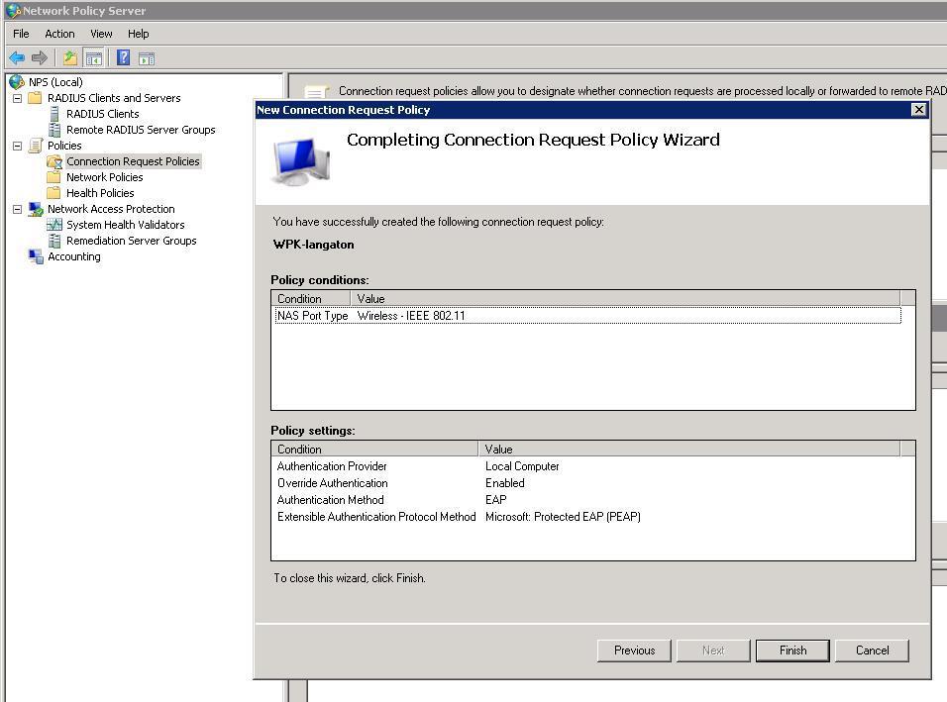Click the Remote RADIUS Server Groups icon
This screenshot has width=947, height=702.
[x=54, y=129]
